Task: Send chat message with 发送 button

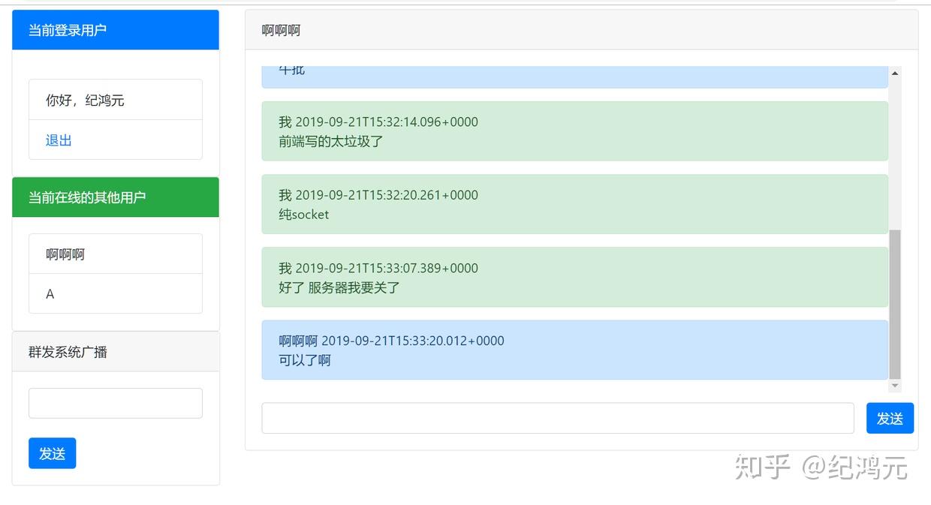Action: (x=890, y=418)
